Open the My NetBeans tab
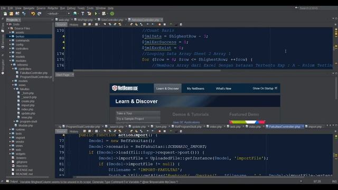Image resolution: width=338 pixels, height=190 pixels. click(x=195, y=89)
